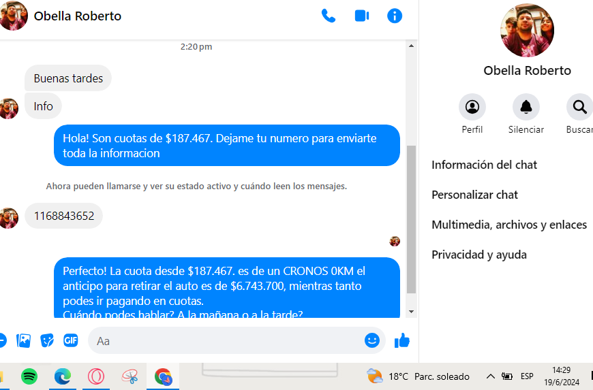
Task: Open Obella Roberto header profile picture
Action: 13,16
